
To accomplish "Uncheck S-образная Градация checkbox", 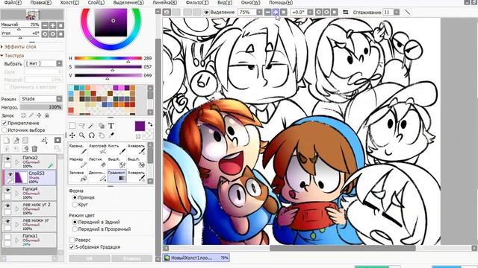I will pyautogui.click(x=72, y=247).
